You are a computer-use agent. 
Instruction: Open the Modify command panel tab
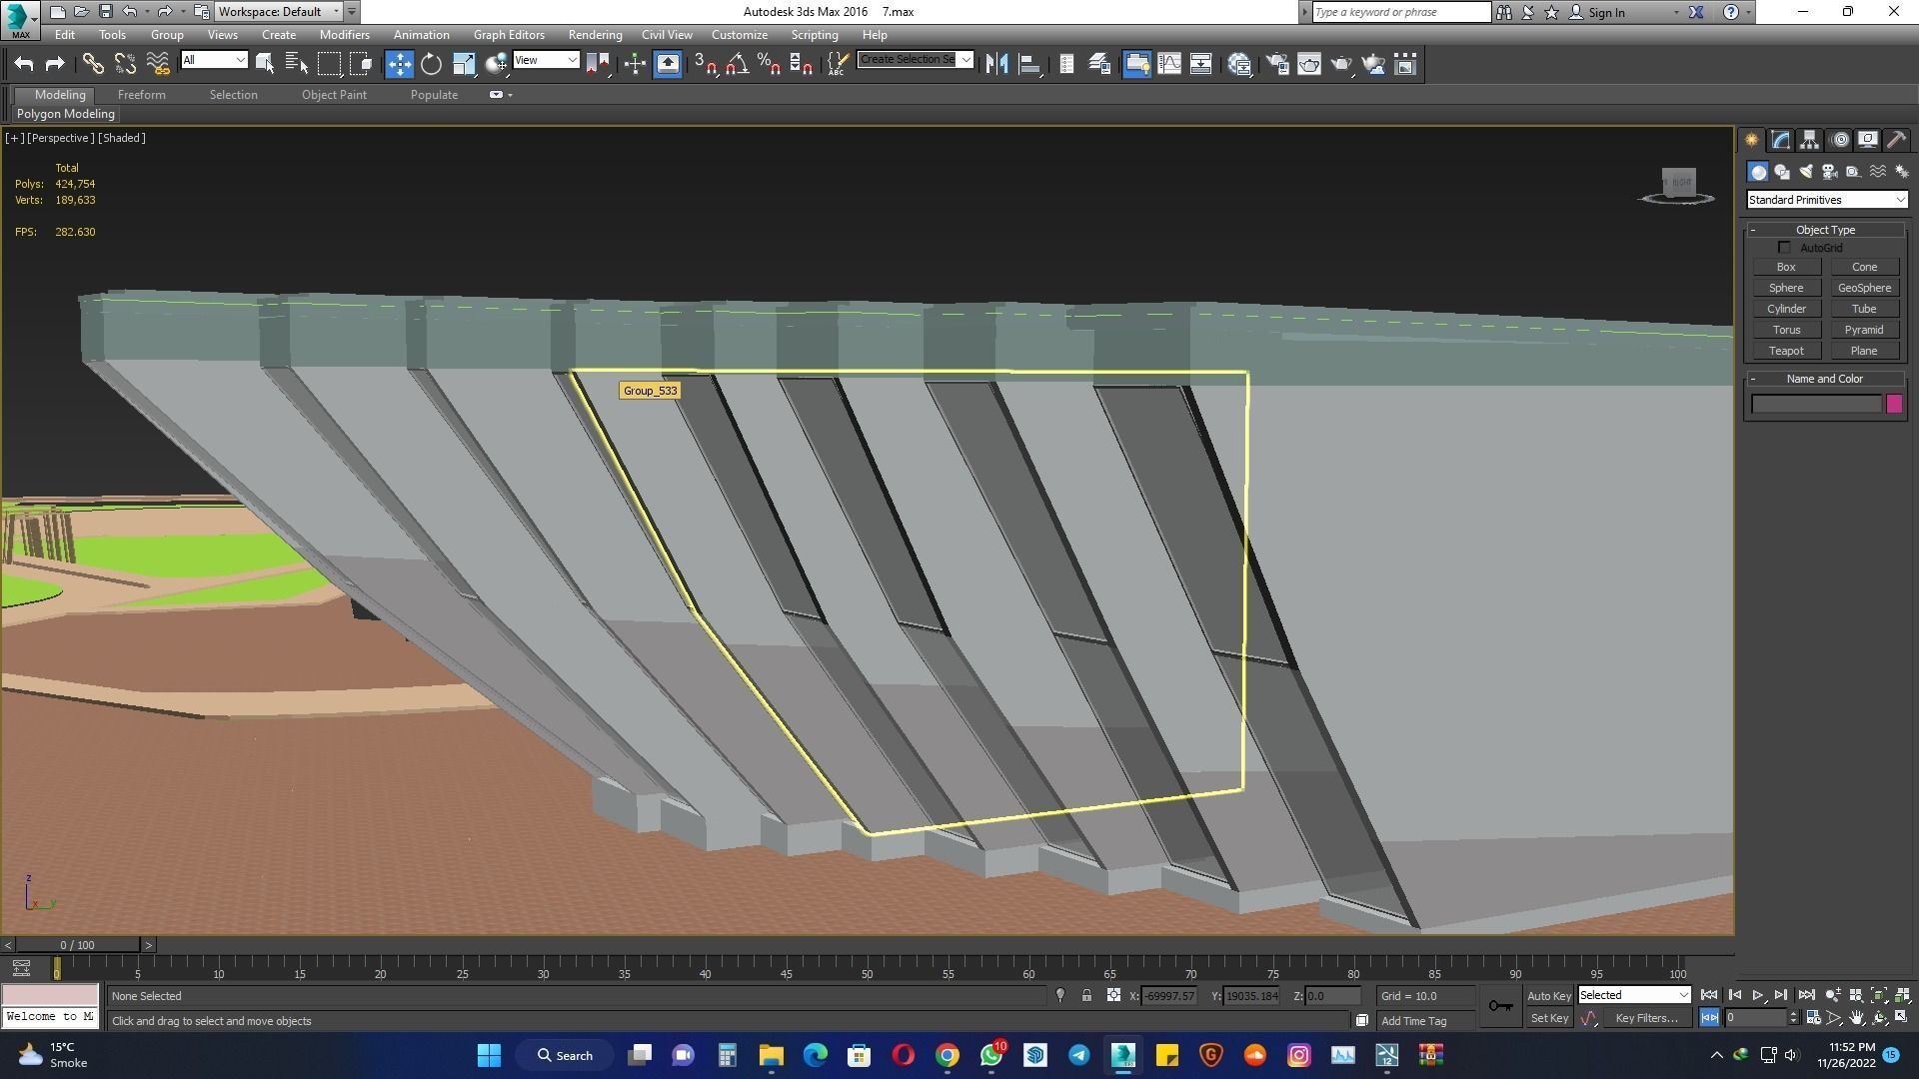1780,140
